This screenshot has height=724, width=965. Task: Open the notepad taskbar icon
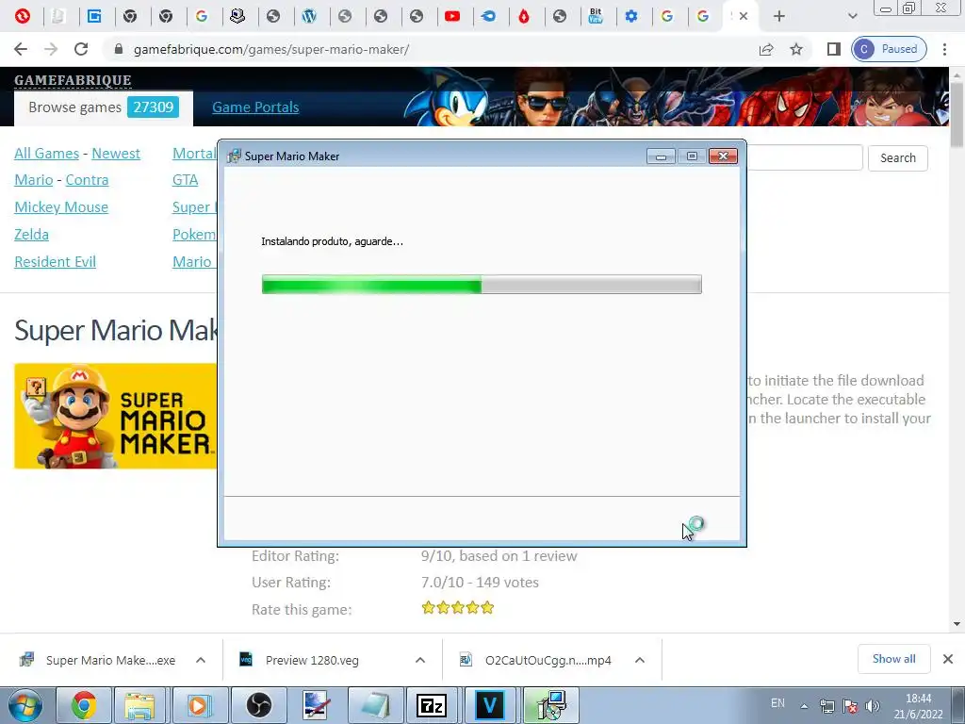[375, 705]
